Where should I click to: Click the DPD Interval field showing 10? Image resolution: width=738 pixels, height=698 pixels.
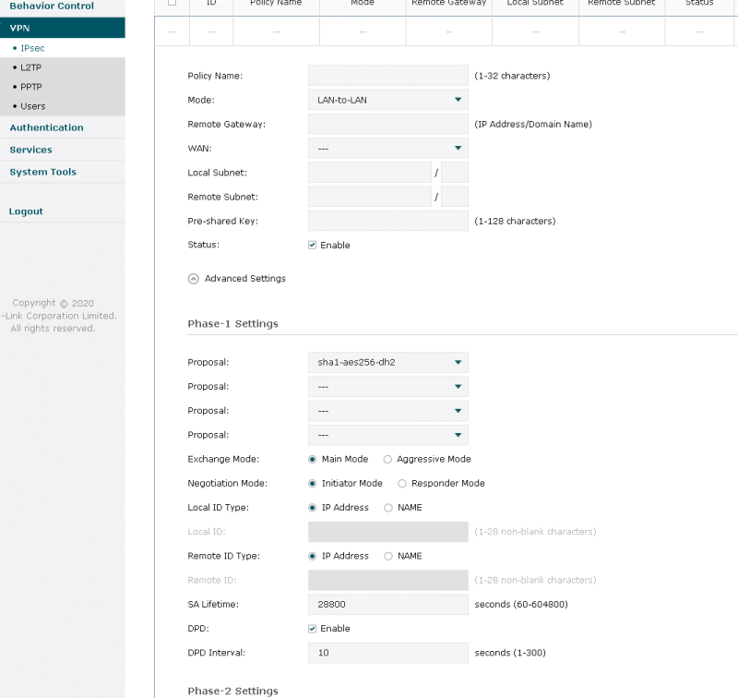click(387, 653)
